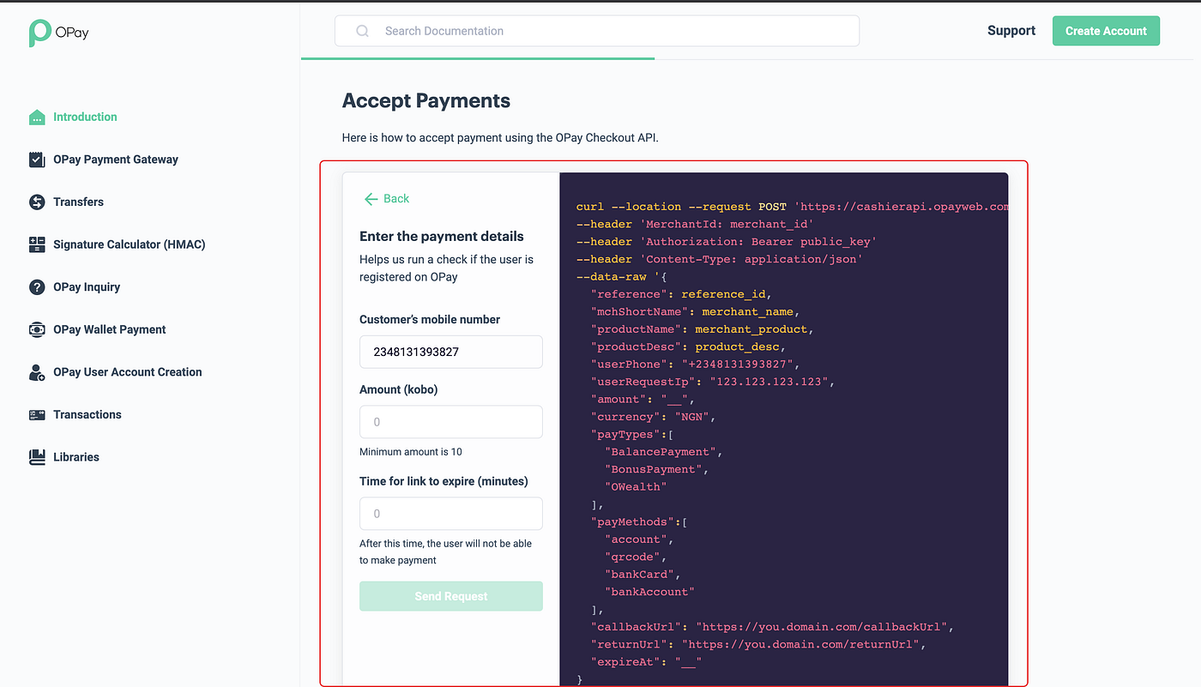Click the "returnUrl" code line

(758, 644)
